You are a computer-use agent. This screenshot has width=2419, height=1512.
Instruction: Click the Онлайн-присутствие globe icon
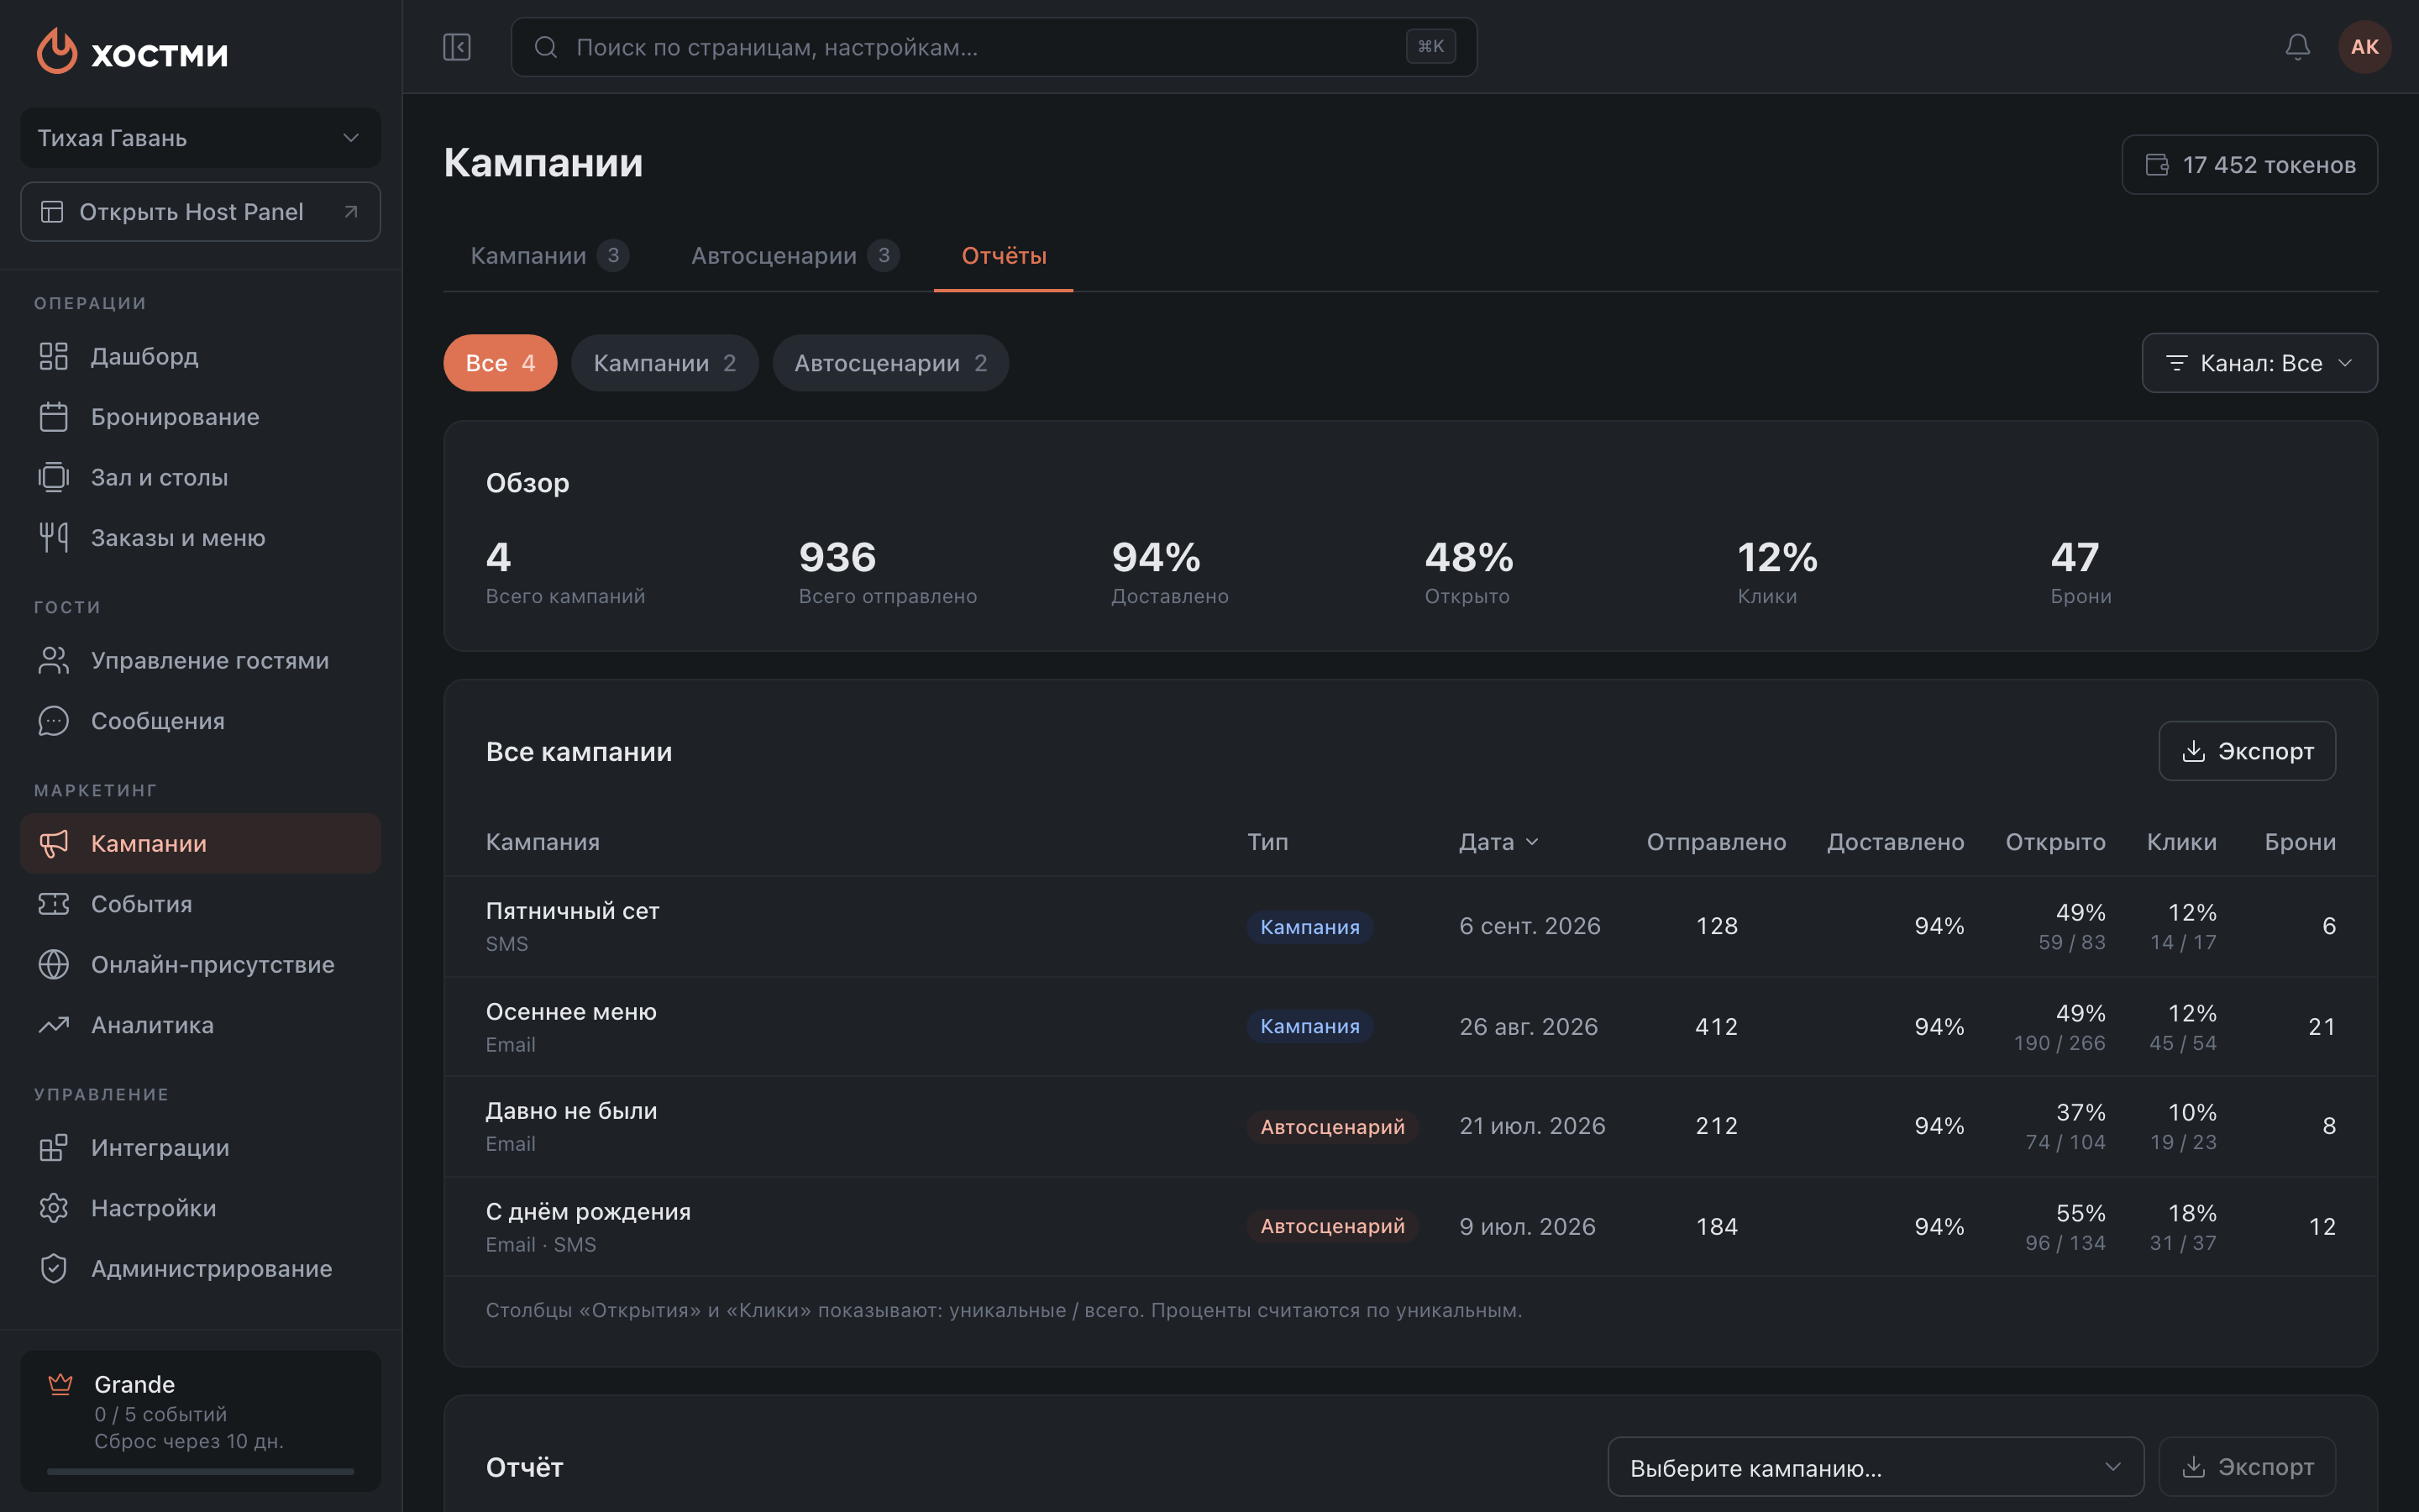(x=54, y=964)
